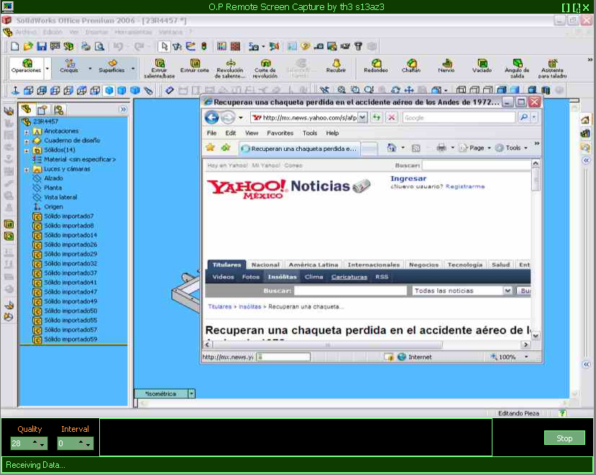Image resolution: width=596 pixels, height=475 pixels.
Task: Click the Open file icon in SolidWorks toolbar
Action: point(28,47)
